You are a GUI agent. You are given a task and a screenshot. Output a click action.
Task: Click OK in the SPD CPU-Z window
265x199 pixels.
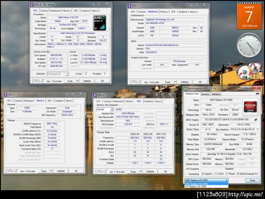(166, 172)
